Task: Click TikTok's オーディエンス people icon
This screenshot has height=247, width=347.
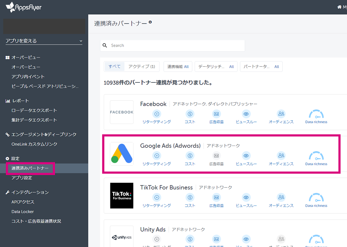Action: click(x=281, y=197)
